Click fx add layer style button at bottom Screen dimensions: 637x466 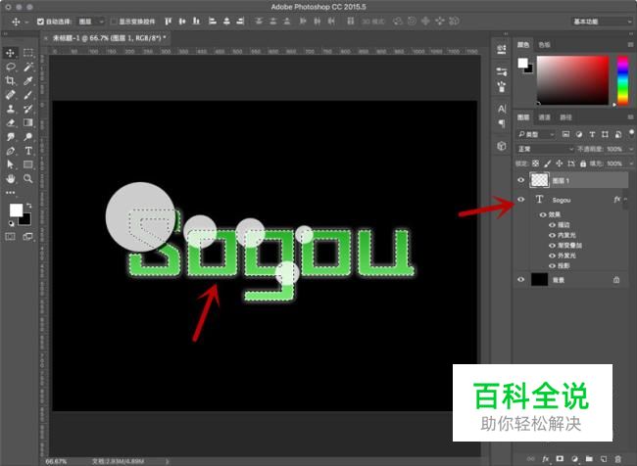(546, 459)
